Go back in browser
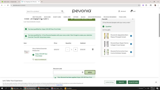Viewport: 160px width, 90px height. 2,5
